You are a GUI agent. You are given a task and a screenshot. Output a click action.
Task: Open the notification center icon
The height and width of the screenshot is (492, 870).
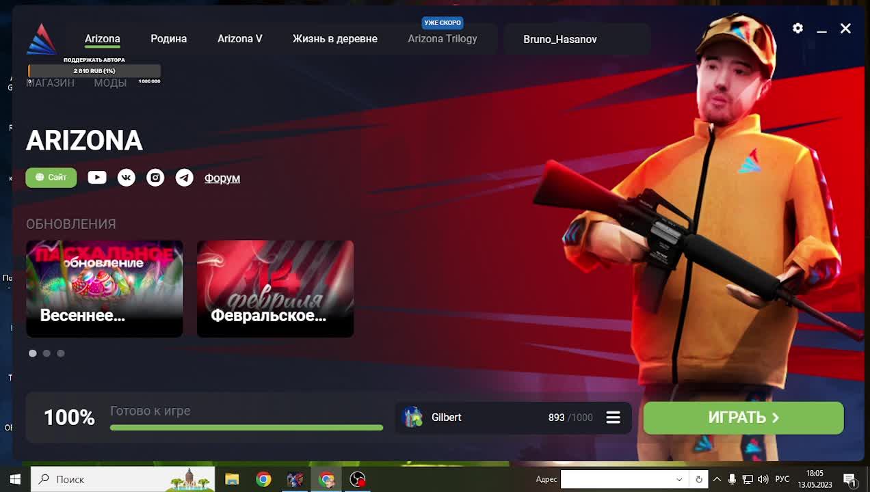pos(850,479)
